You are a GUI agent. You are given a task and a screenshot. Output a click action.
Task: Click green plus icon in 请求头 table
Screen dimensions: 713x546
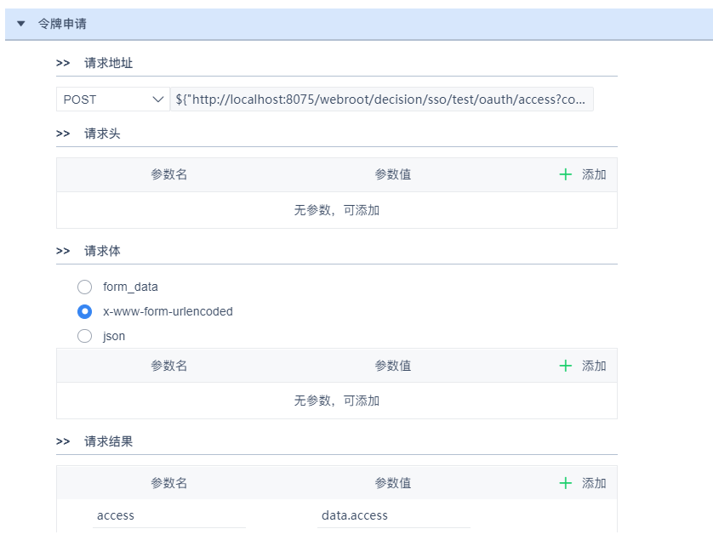click(566, 174)
